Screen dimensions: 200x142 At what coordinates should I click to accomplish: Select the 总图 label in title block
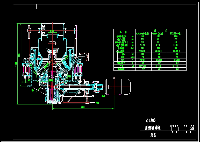click(153, 135)
